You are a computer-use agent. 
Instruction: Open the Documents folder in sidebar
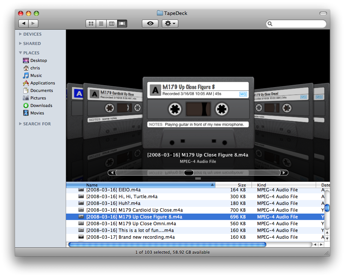38,90
